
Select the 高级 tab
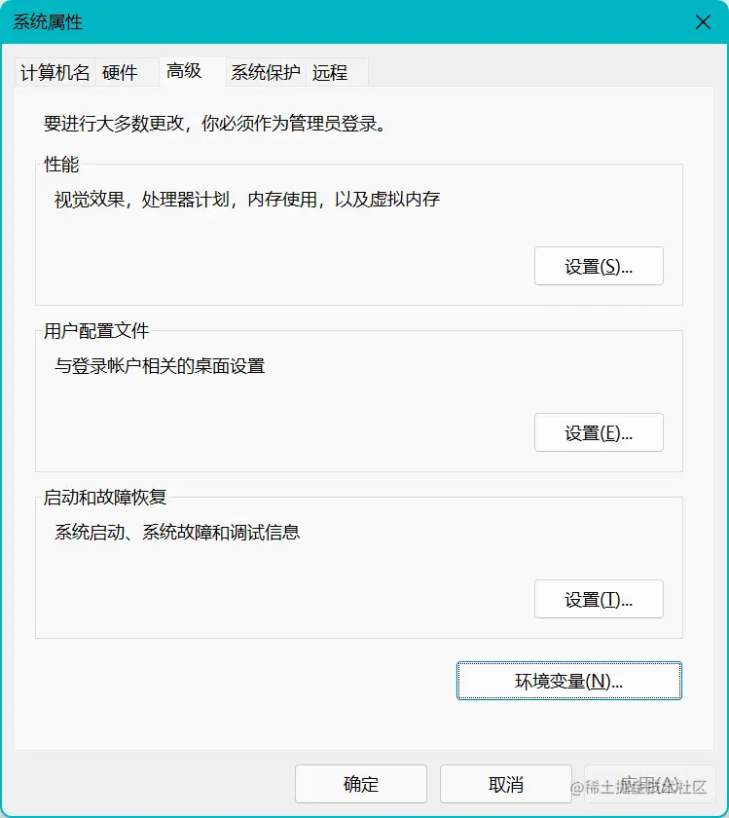[185, 72]
